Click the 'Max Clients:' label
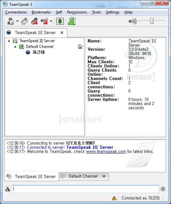The width and height of the screenshot is (171, 204). point(101,62)
